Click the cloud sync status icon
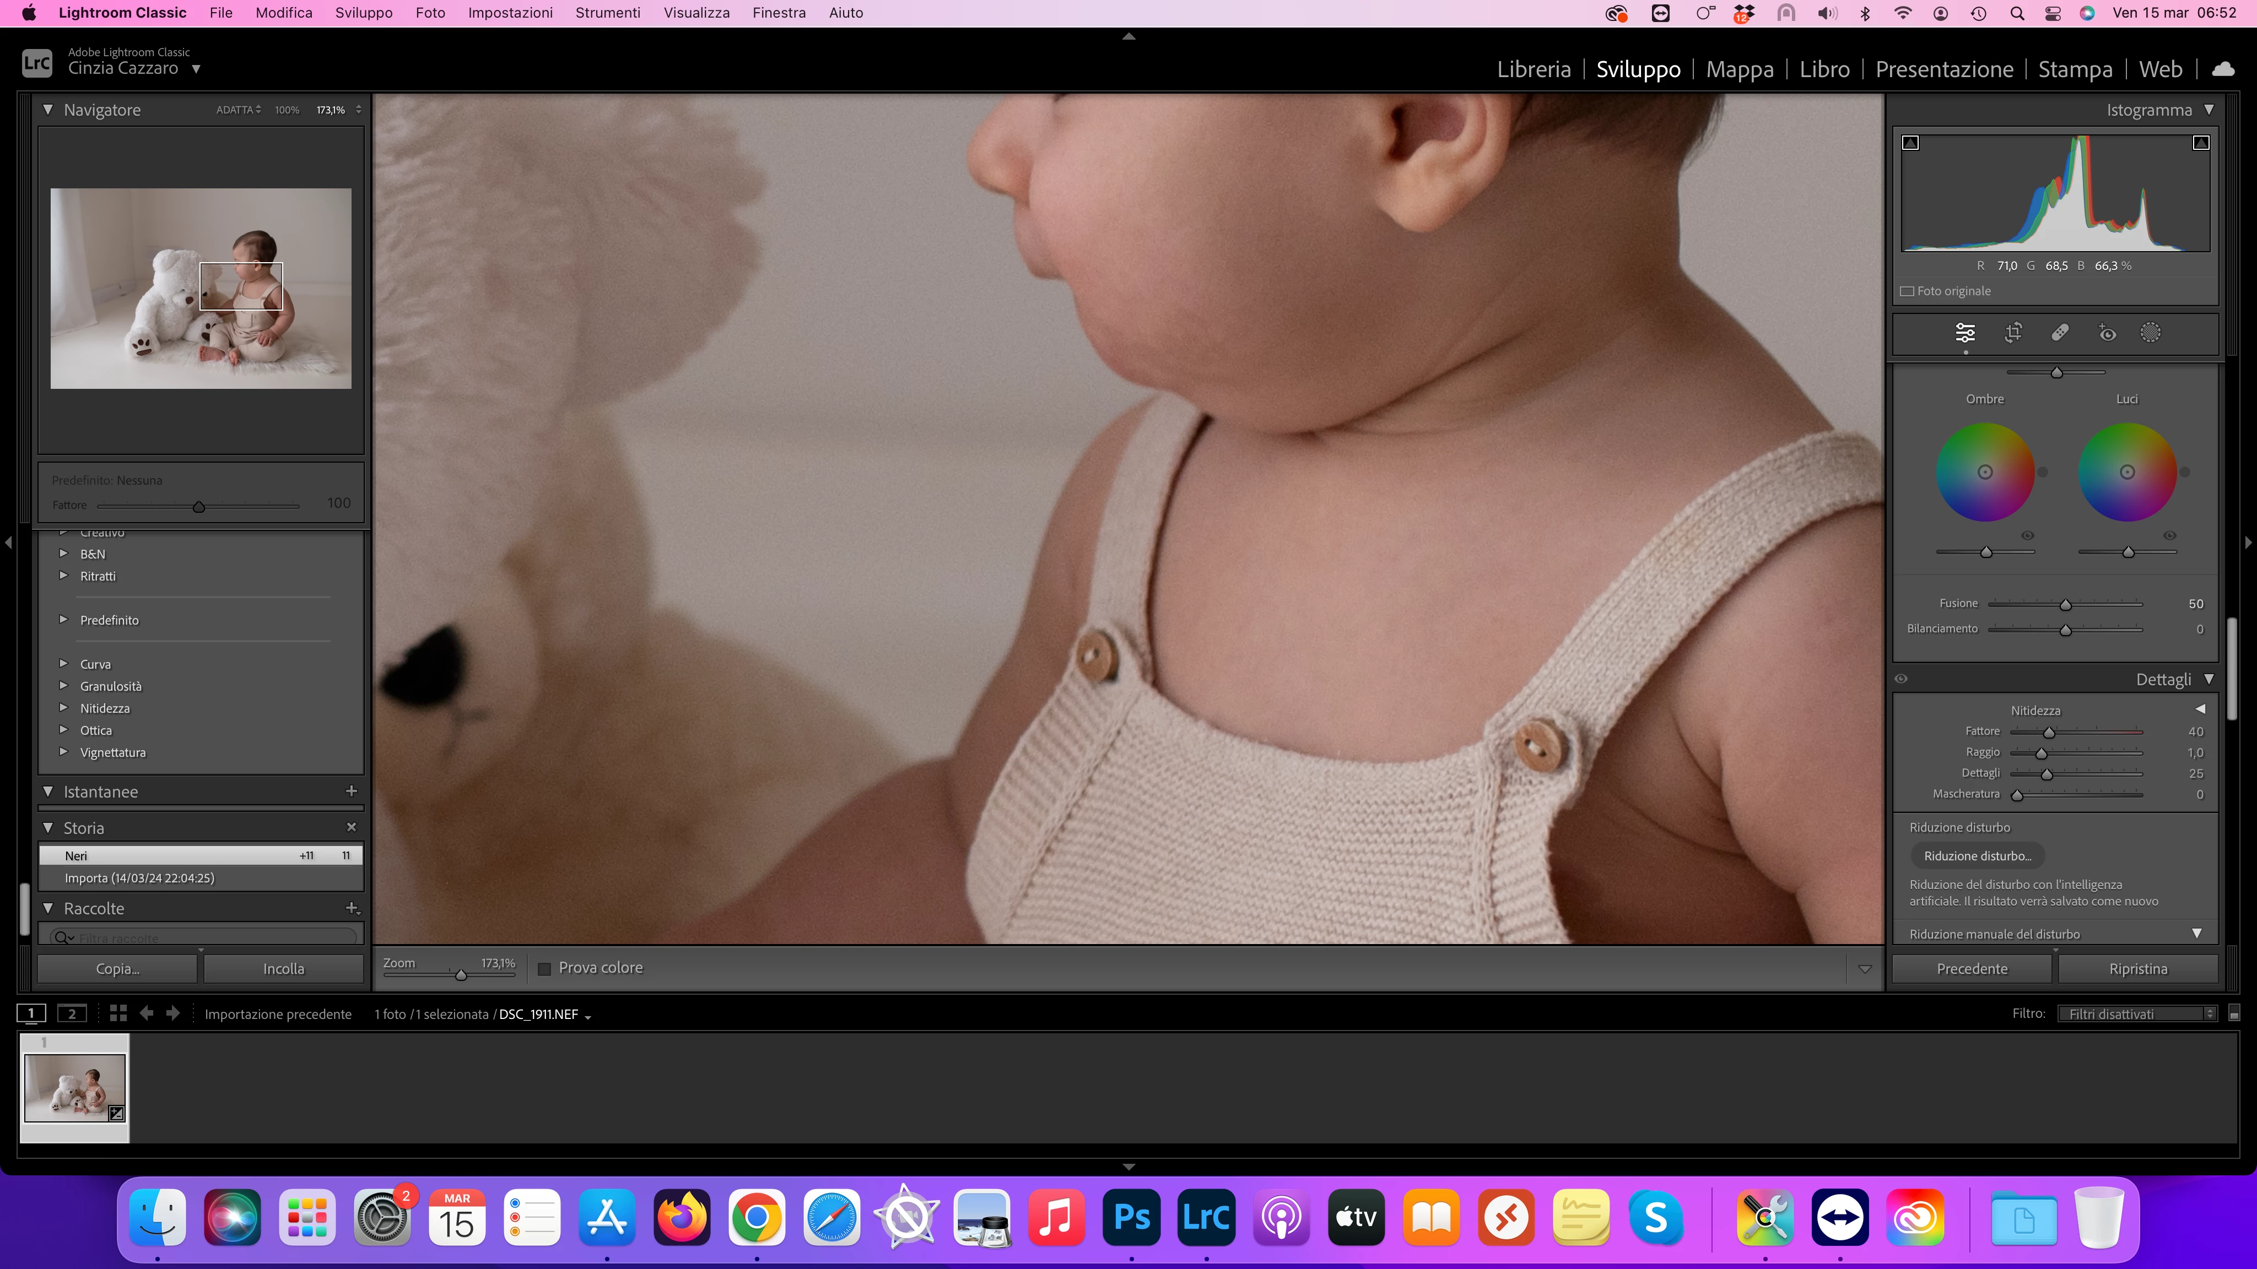 pos(2223,68)
